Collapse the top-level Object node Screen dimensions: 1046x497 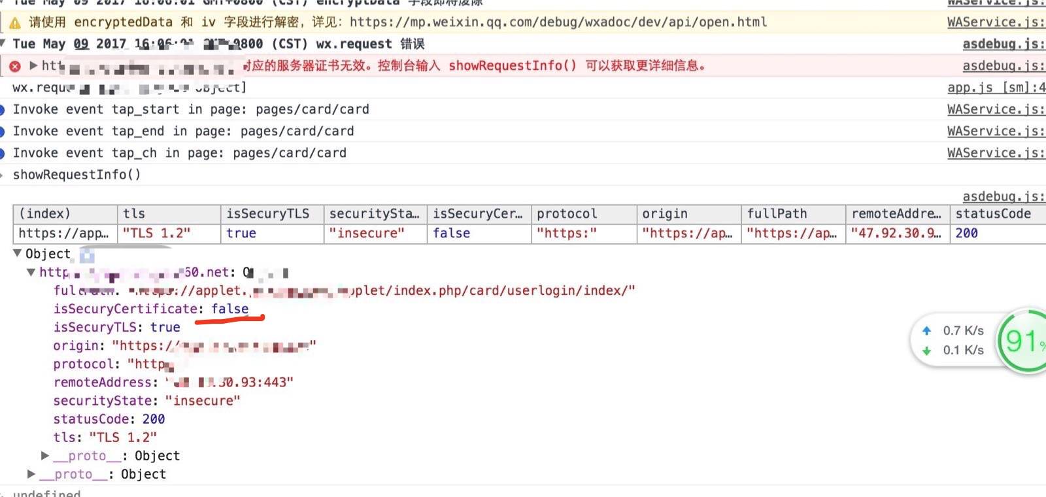click(x=18, y=253)
